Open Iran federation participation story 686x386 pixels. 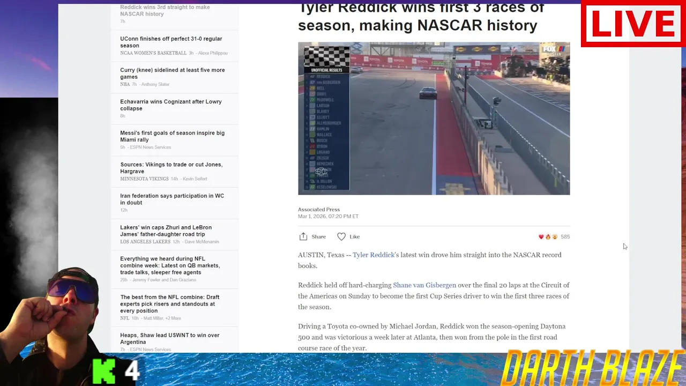tap(172, 199)
